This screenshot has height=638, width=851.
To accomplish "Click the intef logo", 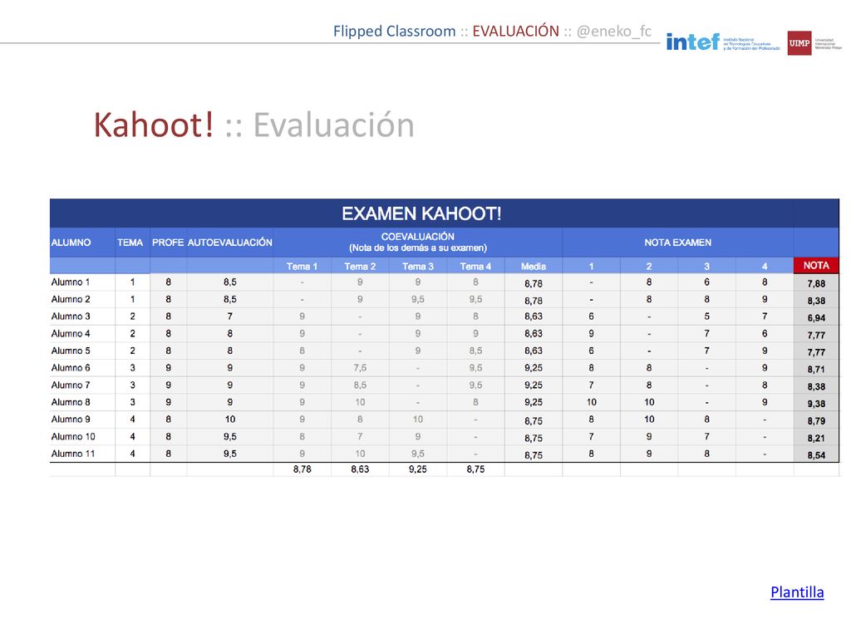I will (723, 42).
